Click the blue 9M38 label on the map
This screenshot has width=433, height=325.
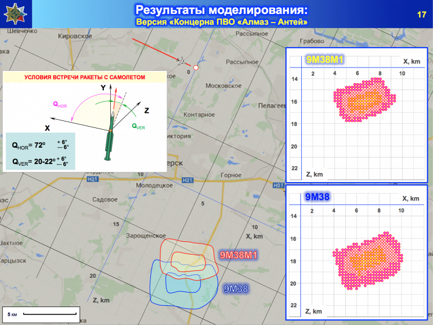click(x=236, y=289)
